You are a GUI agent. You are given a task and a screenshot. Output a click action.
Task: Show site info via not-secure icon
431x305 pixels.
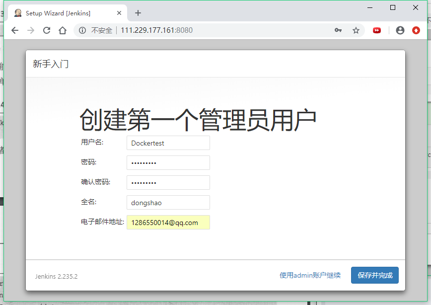pyautogui.click(x=82, y=30)
